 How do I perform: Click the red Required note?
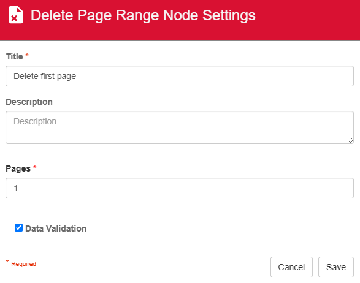pos(21,263)
